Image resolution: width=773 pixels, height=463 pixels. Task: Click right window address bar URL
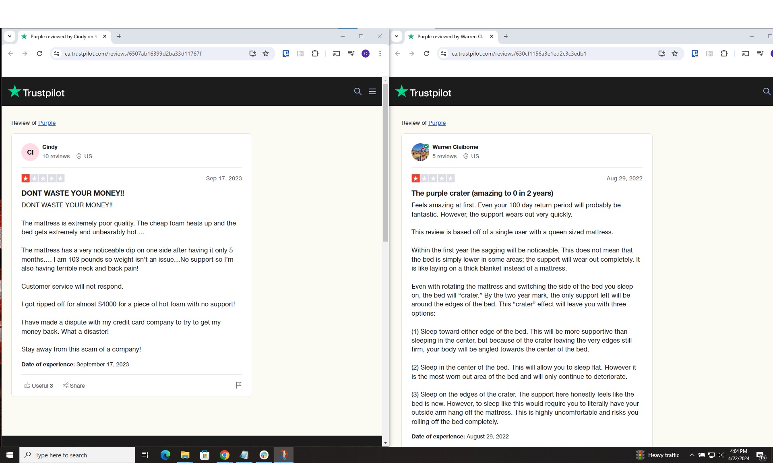[519, 54]
